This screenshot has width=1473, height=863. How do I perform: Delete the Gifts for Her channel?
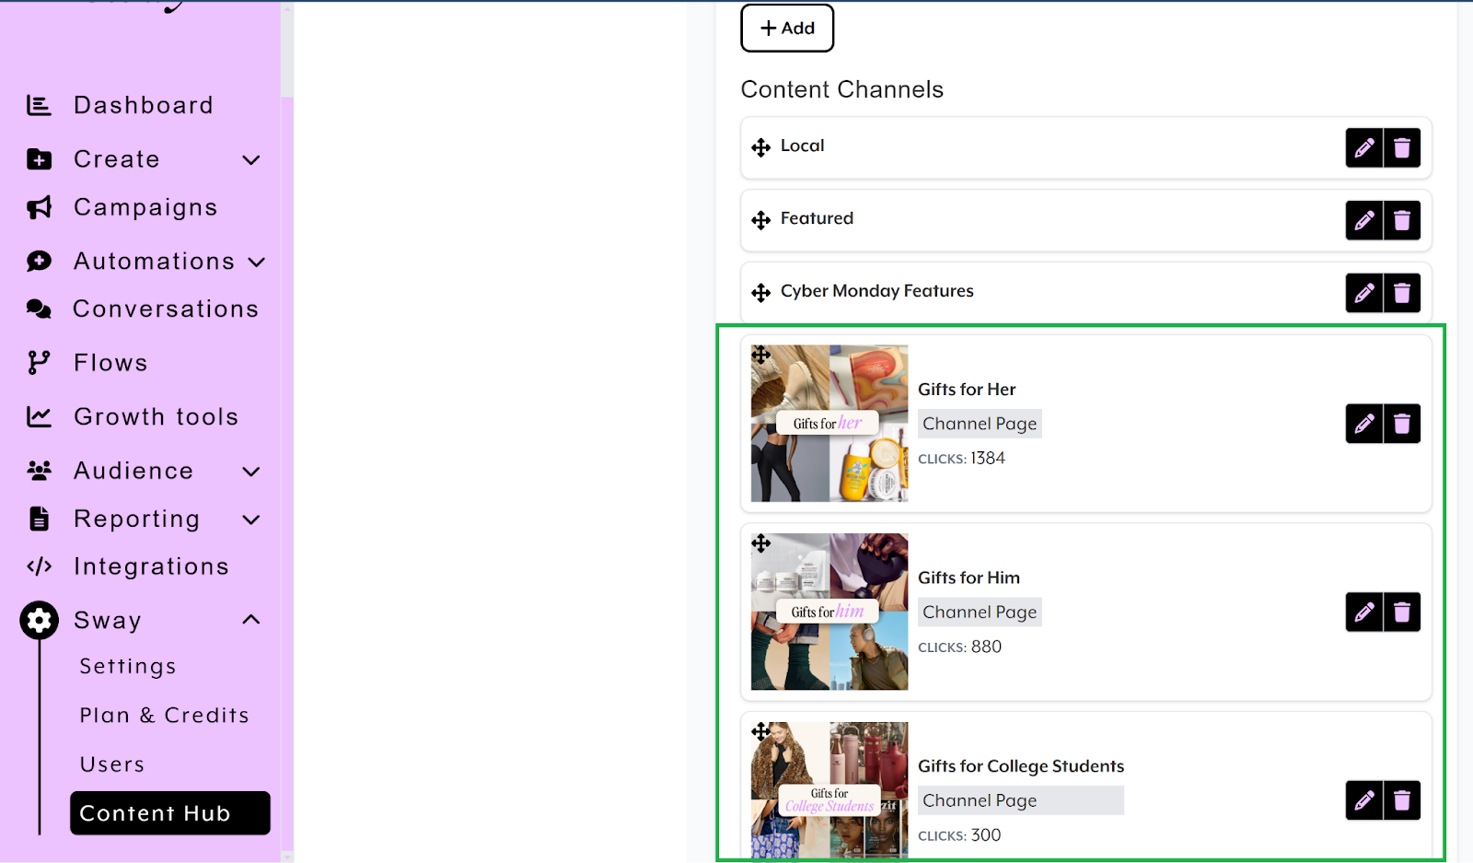click(1402, 424)
